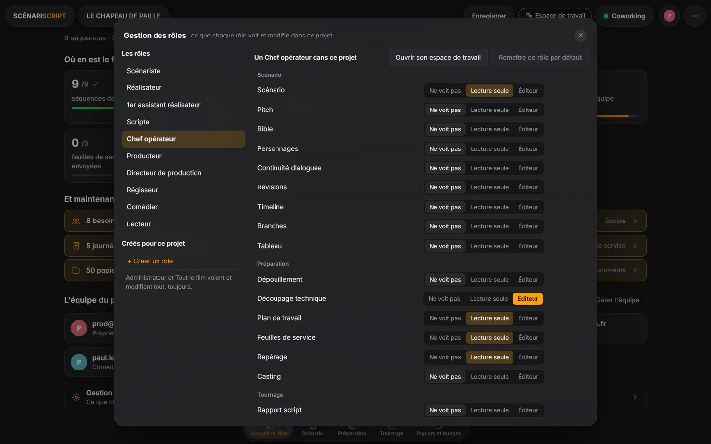Screen dimensions: 711x444
Task: Close the Gestion des rôles dialog
Action: [581, 35]
